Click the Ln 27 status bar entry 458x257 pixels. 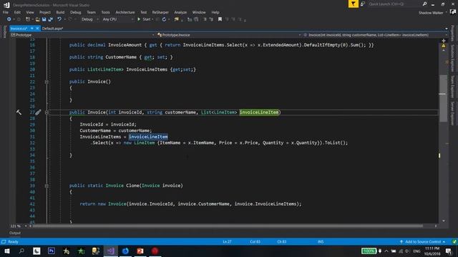[x=227, y=242]
